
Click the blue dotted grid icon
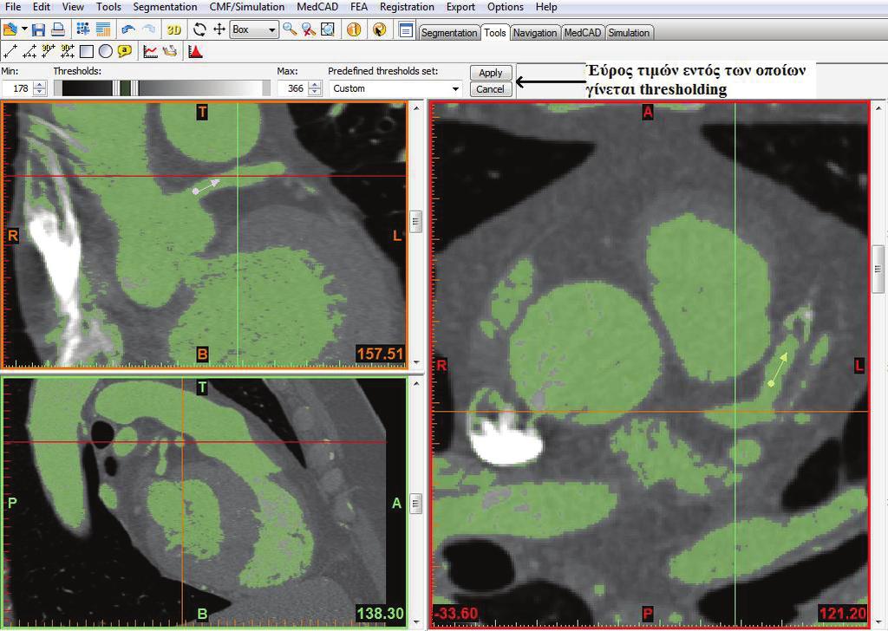83,29
